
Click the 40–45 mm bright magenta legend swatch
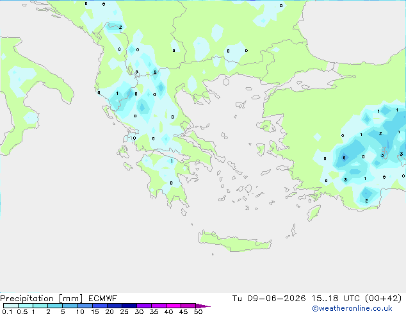coord(174,306)
